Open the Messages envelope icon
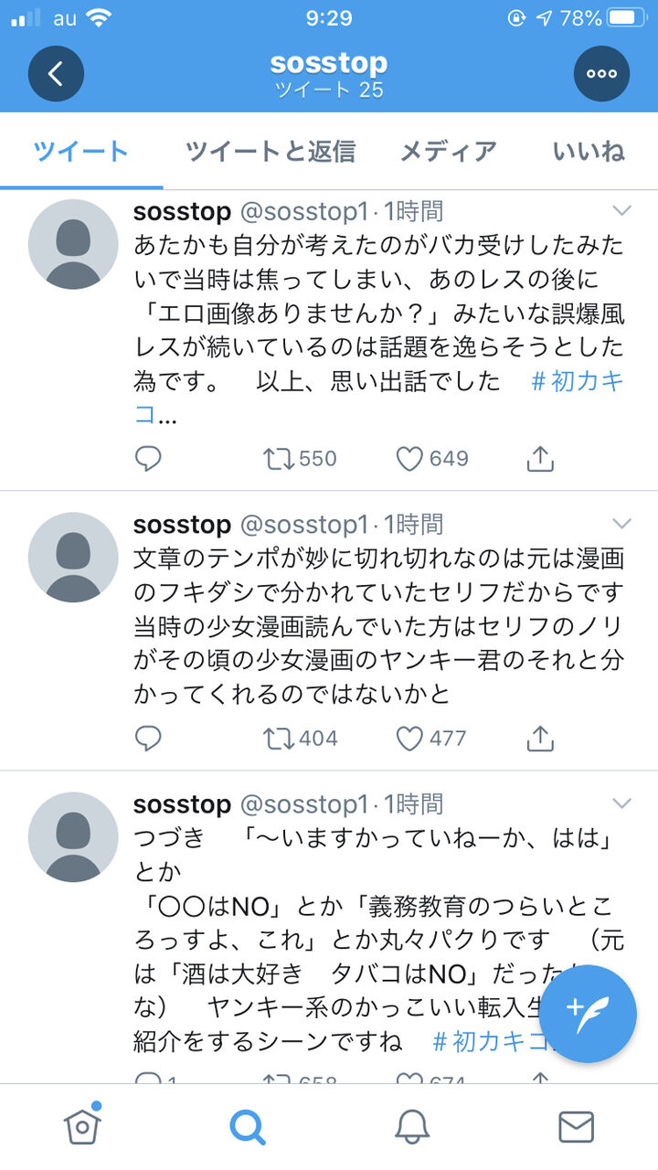Viewport: 658px width, 1170px height. pos(576,1126)
